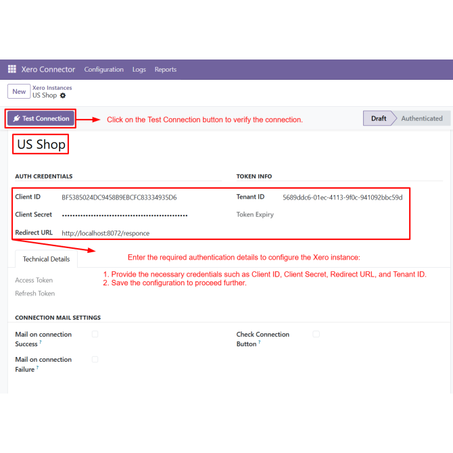Screen dimensions: 453x453
Task: Click the TOKEN INFO section heading
Action: coord(254,176)
